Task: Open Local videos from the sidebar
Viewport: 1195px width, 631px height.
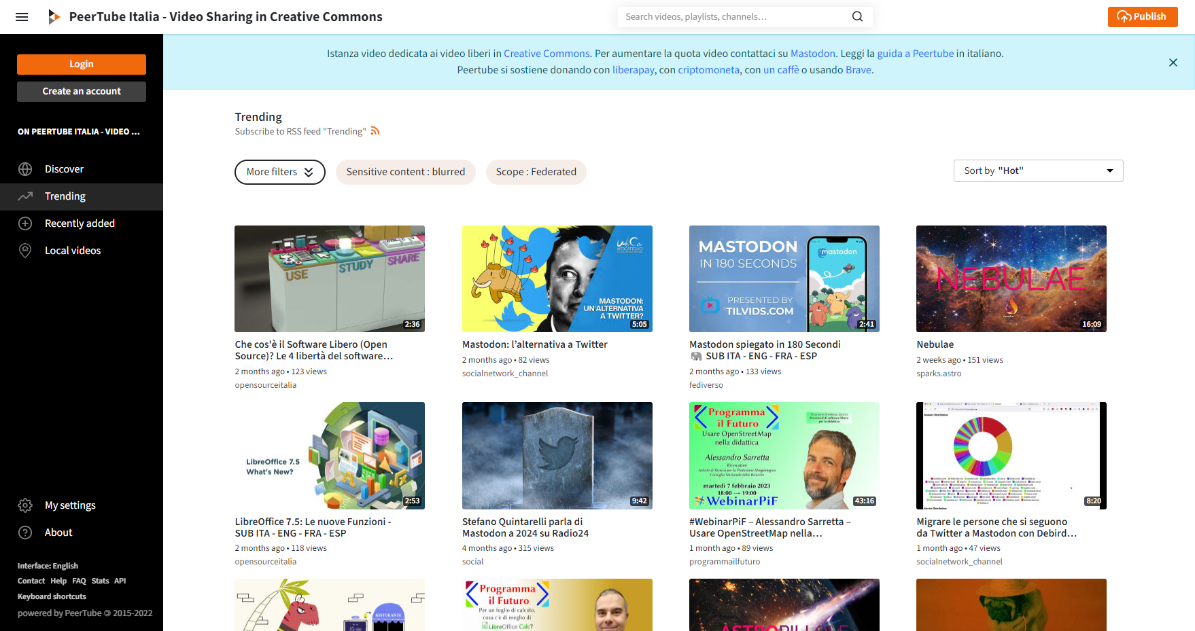Action: [72, 251]
